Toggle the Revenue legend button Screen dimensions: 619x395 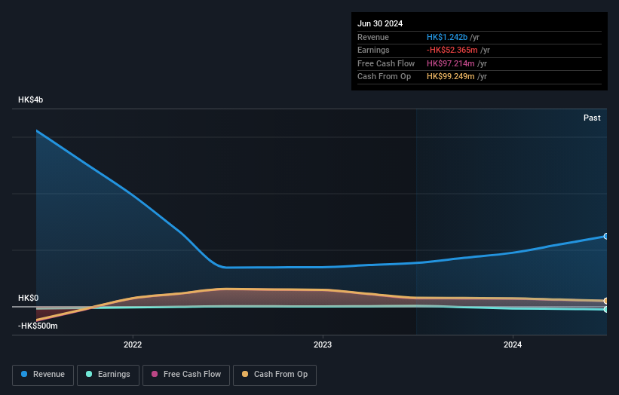click(x=43, y=375)
